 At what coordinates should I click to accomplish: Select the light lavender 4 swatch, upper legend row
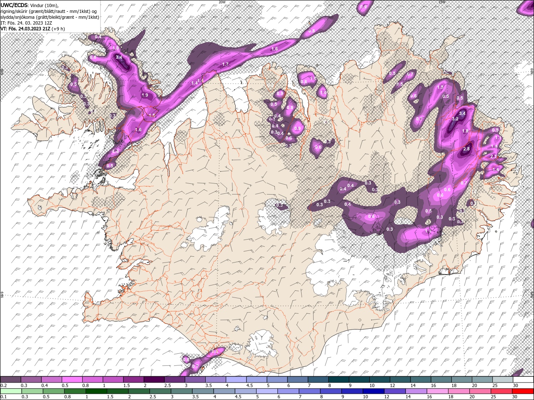pyautogui.click(x=236, y=380)
